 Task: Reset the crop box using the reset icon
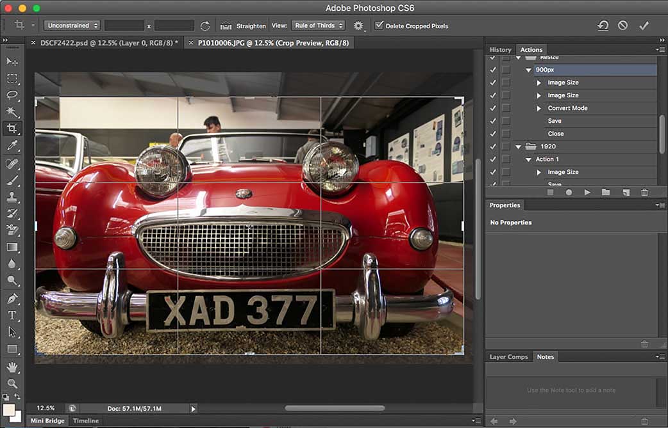click(x=603, y=26)
